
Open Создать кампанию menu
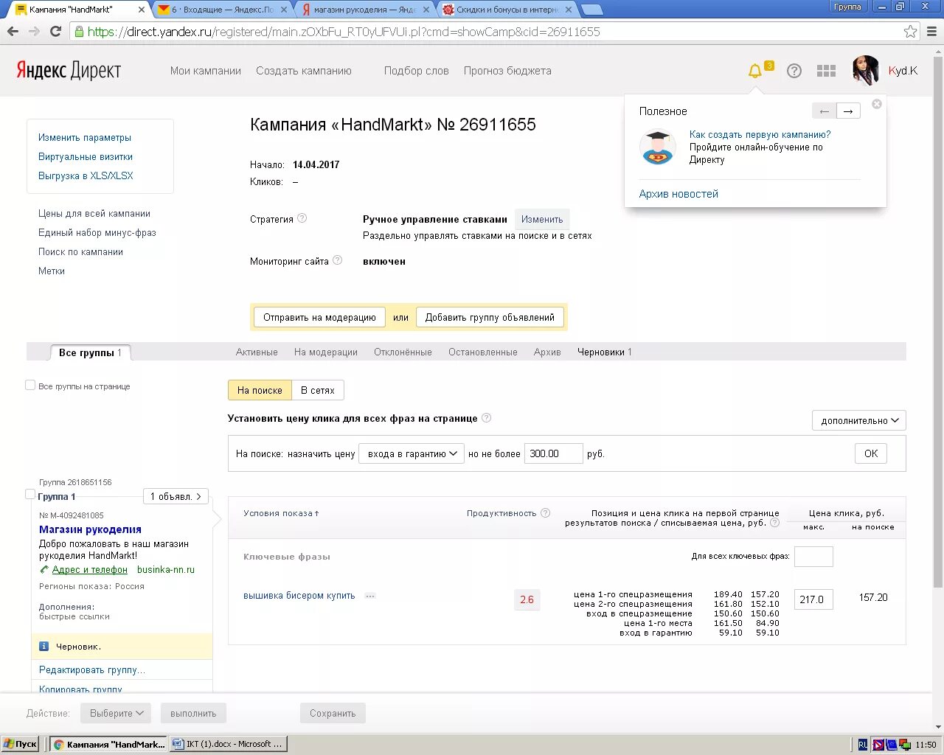[x=304, y=71]
